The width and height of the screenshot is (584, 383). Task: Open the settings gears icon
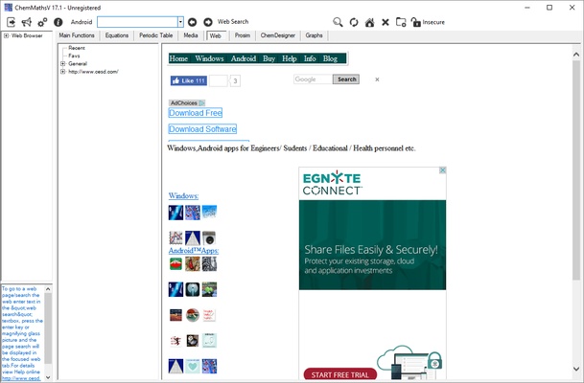click(x=42, y=22)
